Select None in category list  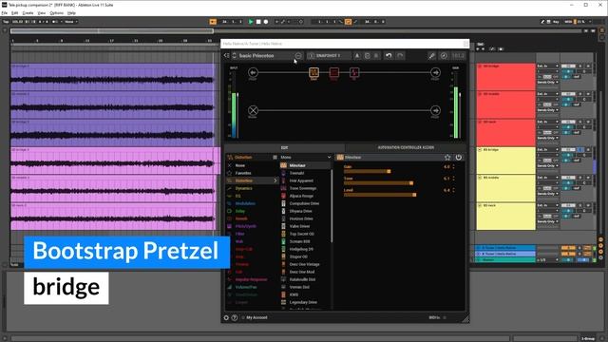point(240,165)
